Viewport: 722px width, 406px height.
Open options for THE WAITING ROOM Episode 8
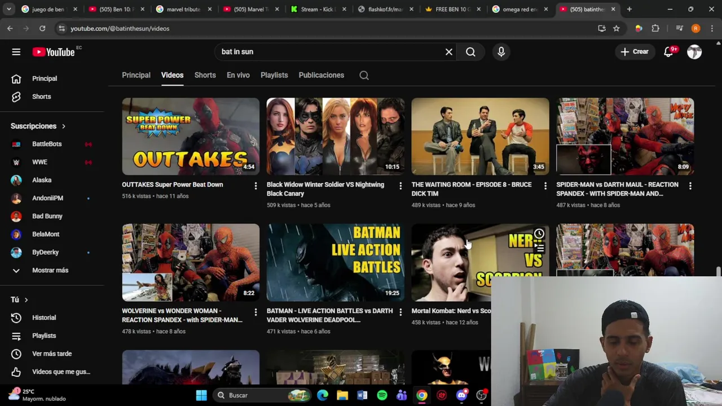(545, 186)
